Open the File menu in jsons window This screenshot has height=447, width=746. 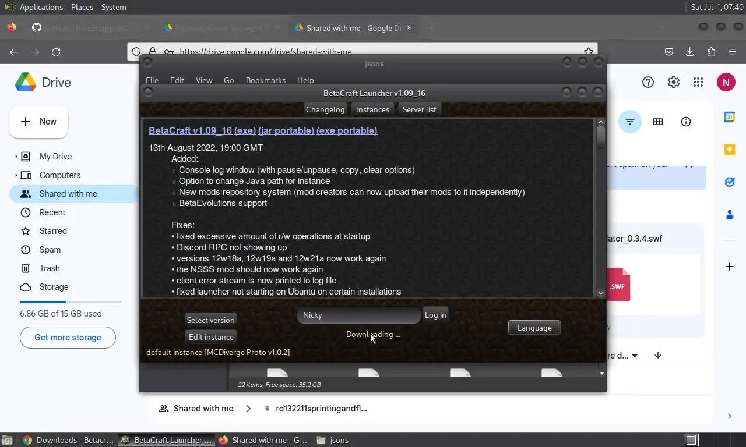tap(152, 80)
